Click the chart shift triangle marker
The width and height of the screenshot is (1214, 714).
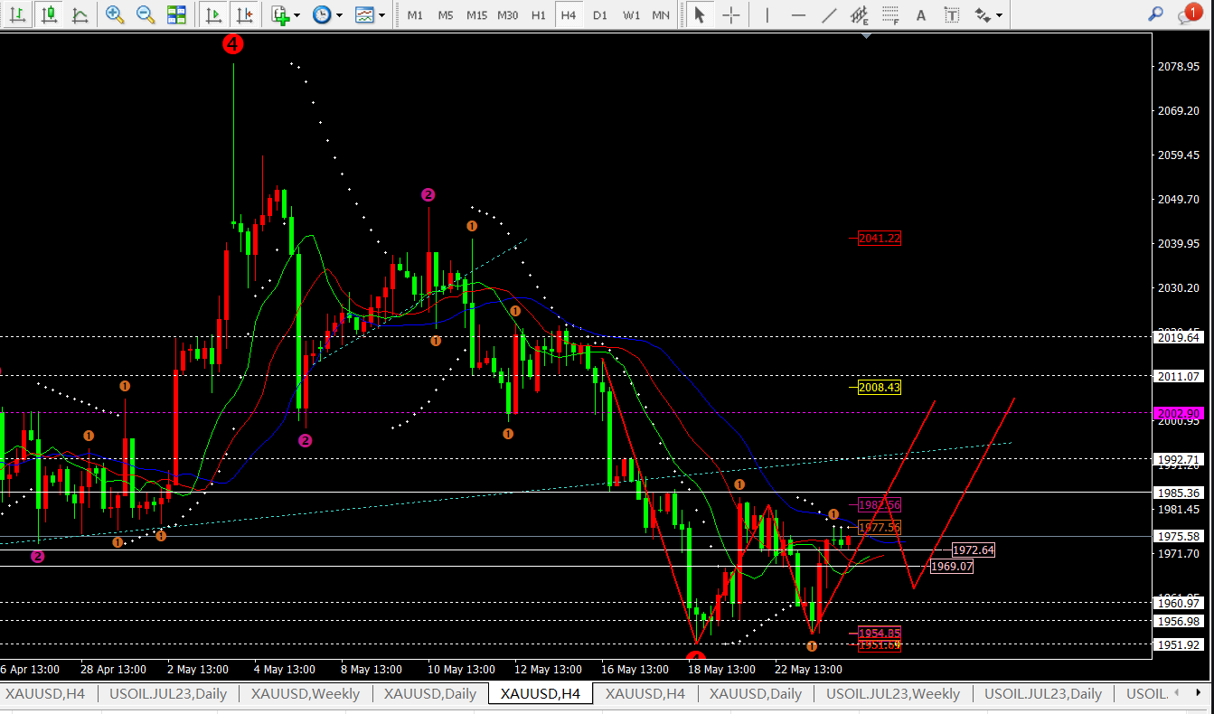(x=867, y=36)
